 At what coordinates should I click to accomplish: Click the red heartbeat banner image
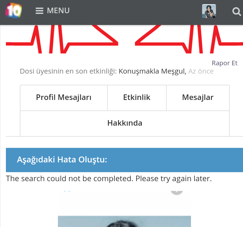point(124,39)
